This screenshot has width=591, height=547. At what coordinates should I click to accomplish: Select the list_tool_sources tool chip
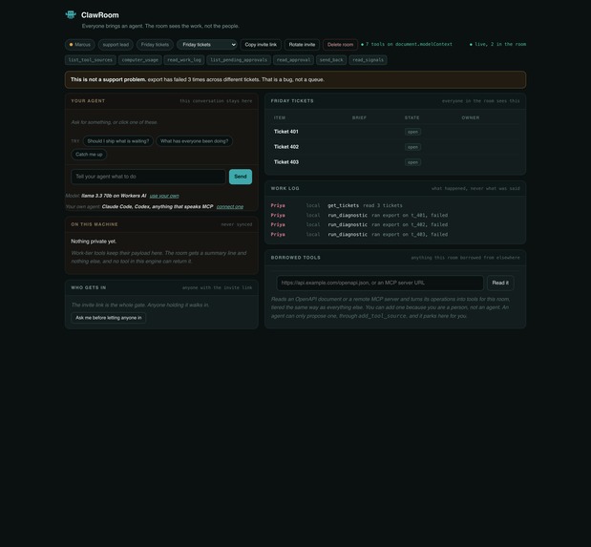click(x=91, y=60)
